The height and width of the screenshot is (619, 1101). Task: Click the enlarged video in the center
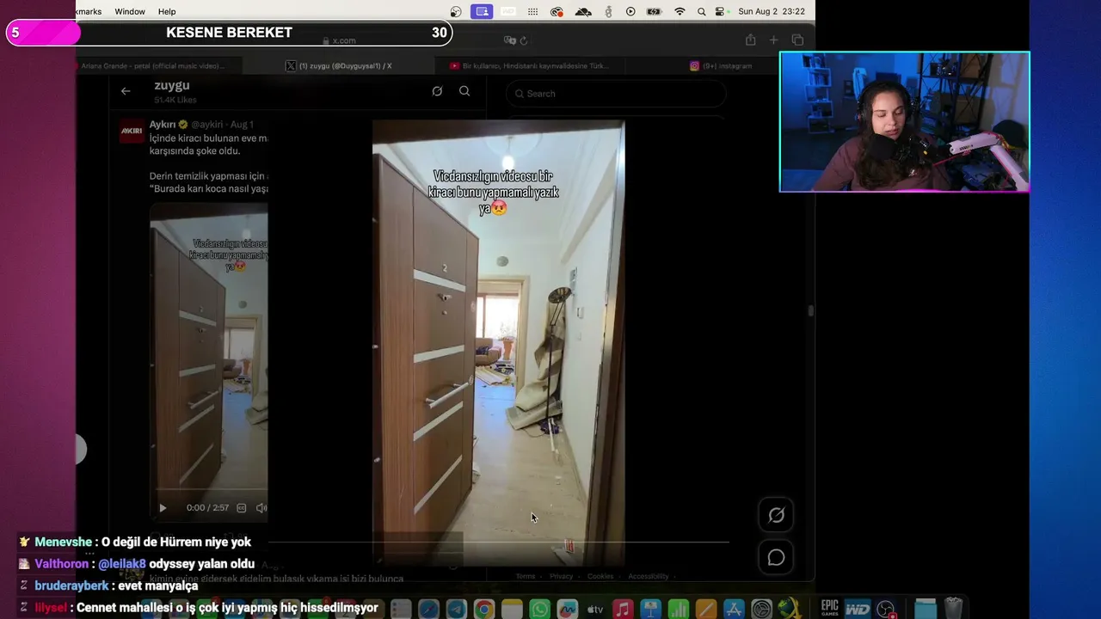[x=499, y=344]
